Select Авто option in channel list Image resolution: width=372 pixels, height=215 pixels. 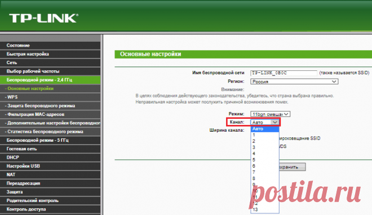pyautogui.click(x=265, y=129)
